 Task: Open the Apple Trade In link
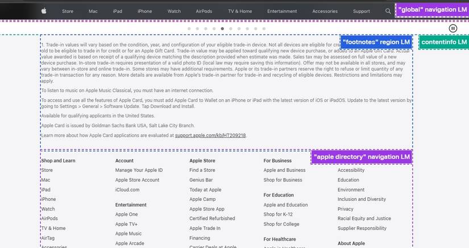[x=205, y=228]
